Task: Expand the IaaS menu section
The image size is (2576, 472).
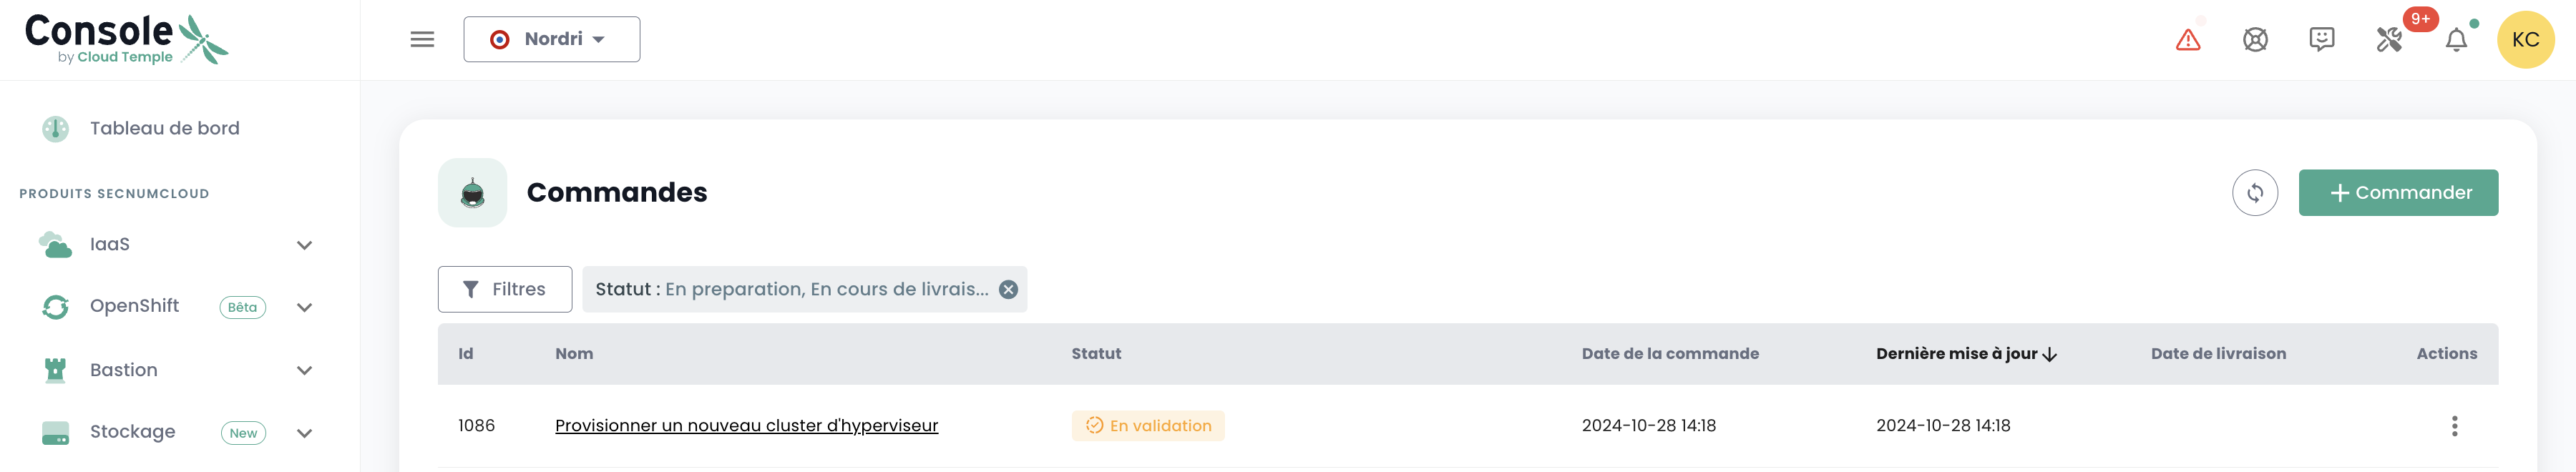Action: click(304, 245)
